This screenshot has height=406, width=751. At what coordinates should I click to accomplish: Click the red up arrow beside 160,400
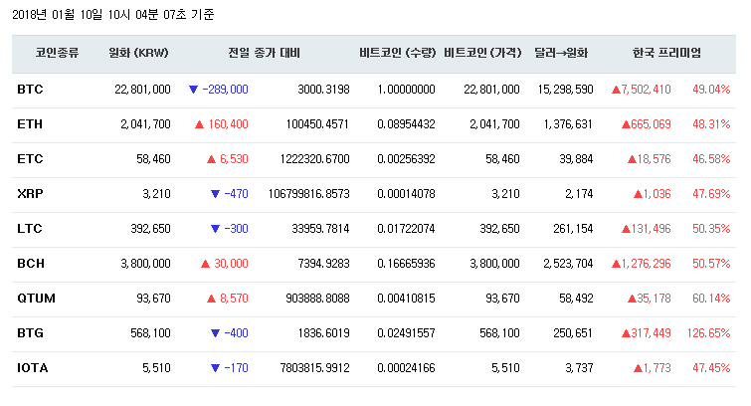point(200,124)
